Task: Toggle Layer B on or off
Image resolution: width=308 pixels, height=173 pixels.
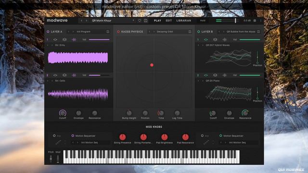Action: 199,32
